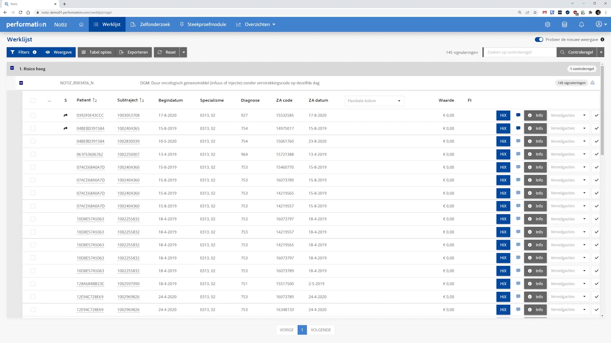The width and height of the screenshot is (611, 343).
Task: Open the database icon in navbar
Action: (x=564, y=24)
